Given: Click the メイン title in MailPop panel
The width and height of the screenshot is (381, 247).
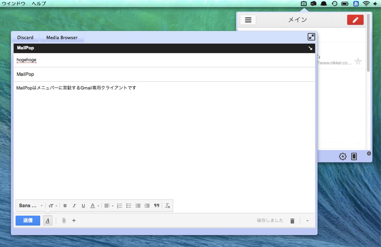Looking at the screenshot, I should [x=298, y=20].
